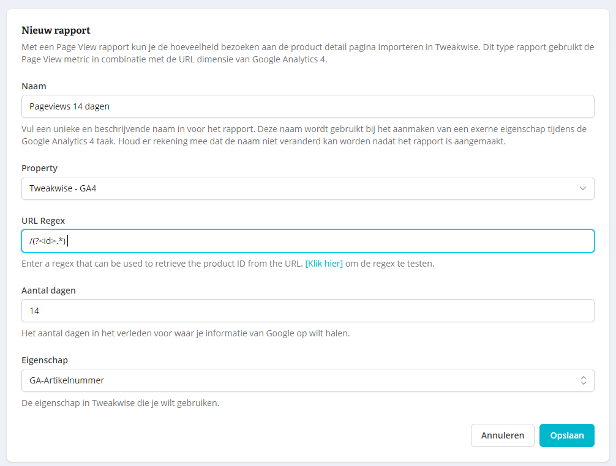This screenshot has height=466, width=616.
Task: Focus the Naam field containing Pageviews 14 dagen
Action: 307,106
